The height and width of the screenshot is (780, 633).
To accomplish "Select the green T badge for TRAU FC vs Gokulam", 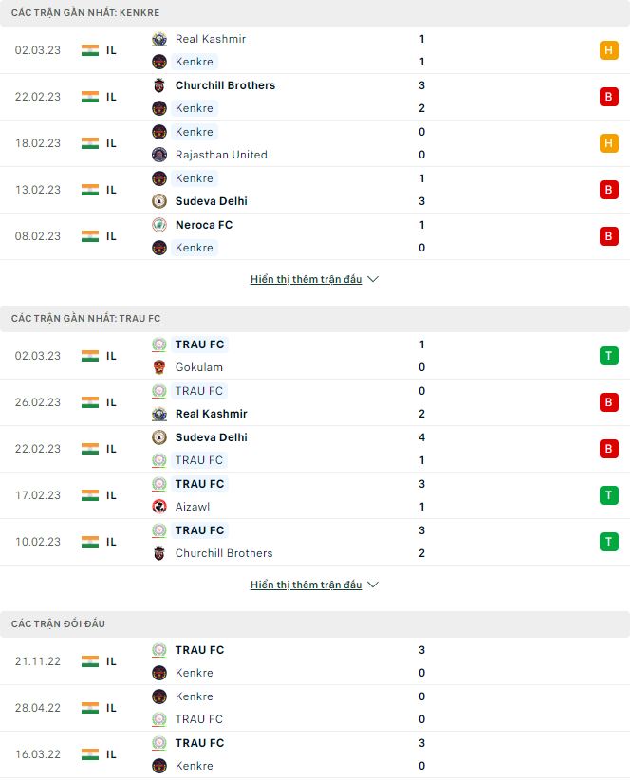I will (608, 355).
